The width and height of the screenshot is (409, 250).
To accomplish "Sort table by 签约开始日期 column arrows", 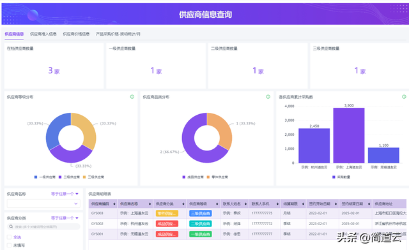I will [336, 204].
